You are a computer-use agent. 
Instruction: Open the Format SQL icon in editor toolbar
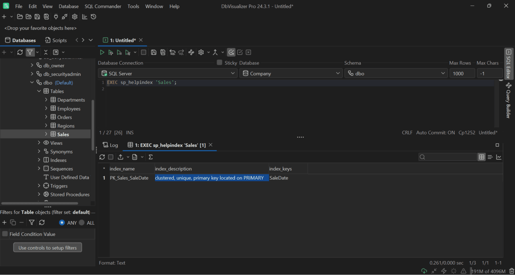(x=191, y=52)
